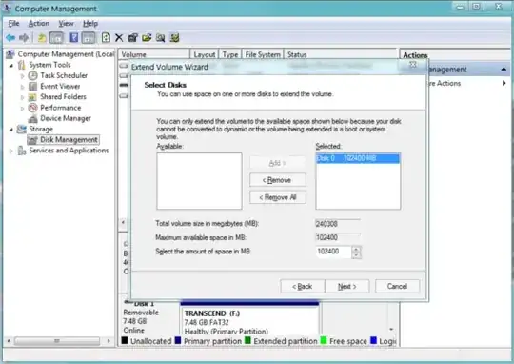Image resolution: width=514 pixels, height=364 pixels.
Task: Click the console tree scroll right arrow
Action: point(109,341)
